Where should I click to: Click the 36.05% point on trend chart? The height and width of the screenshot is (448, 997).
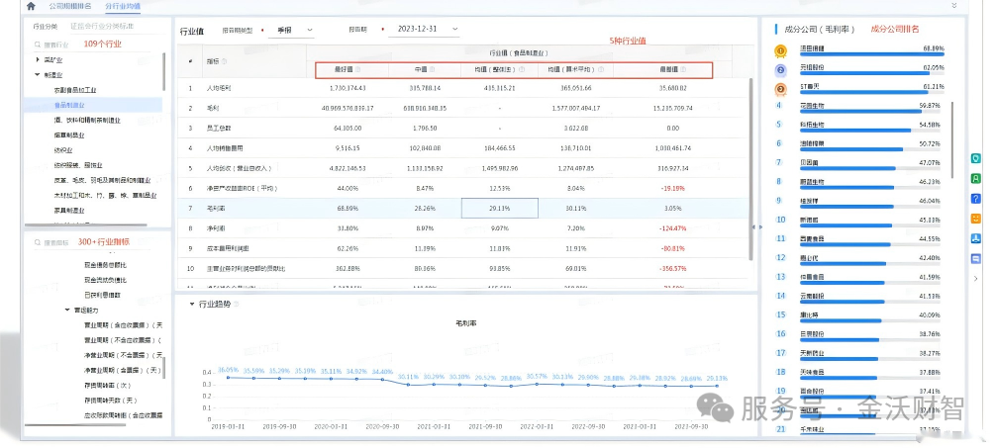click(x=229, y=378)
